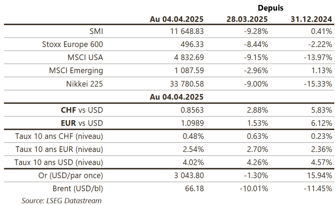Click the SMI row label

coord(96,31)
